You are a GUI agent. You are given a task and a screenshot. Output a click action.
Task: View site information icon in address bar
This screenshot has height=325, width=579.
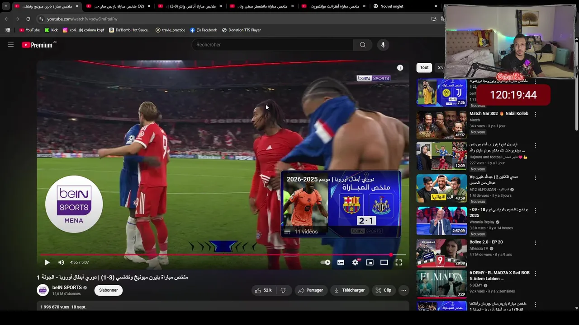[x=41, y=19]
